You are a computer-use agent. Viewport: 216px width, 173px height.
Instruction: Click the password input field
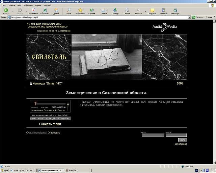(176, 135)
